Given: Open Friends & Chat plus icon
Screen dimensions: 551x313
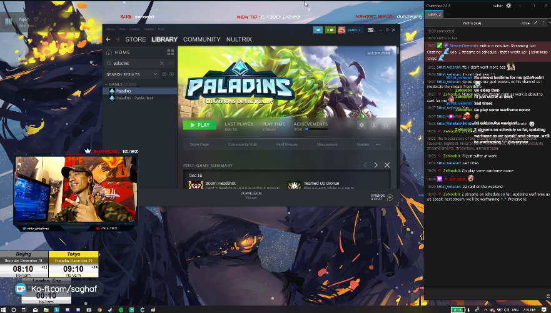Looking at the screenshot, I should click(390, 197).
